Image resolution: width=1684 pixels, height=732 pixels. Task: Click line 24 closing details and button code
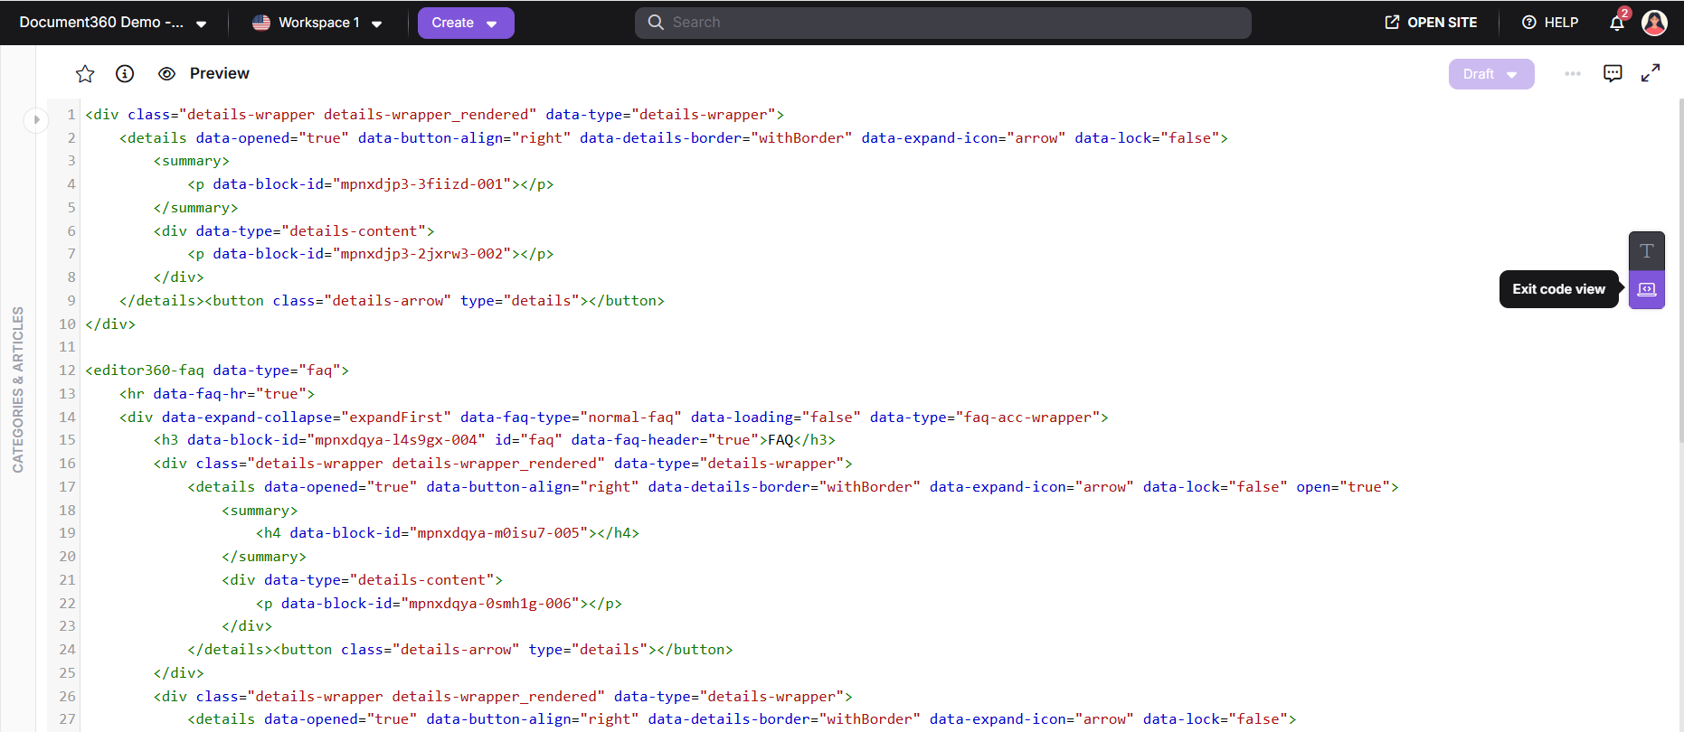pyautogui.click(x=460, y=650)
